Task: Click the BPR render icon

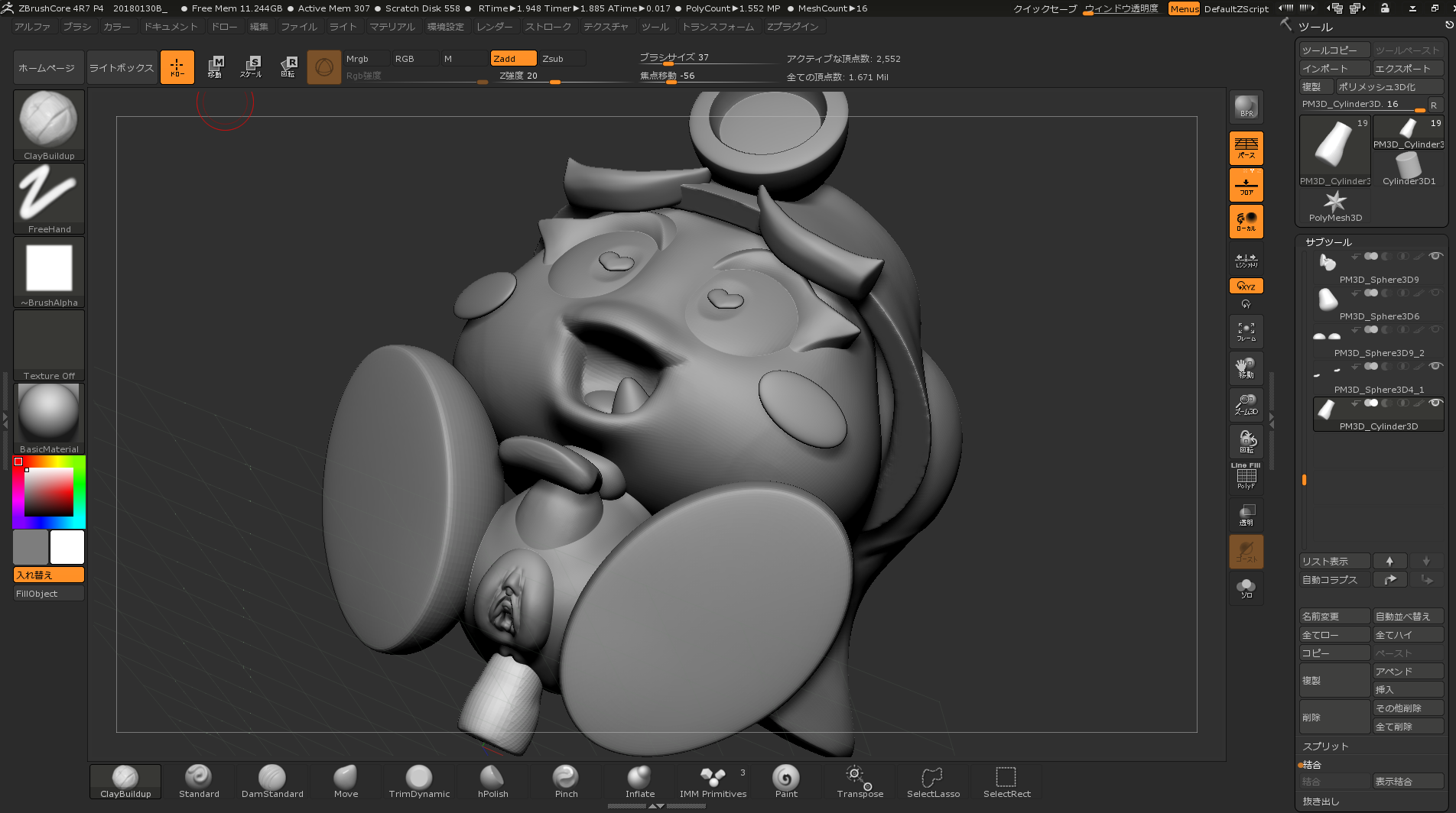Action: pyautogui.click(x=1246, y=108)
